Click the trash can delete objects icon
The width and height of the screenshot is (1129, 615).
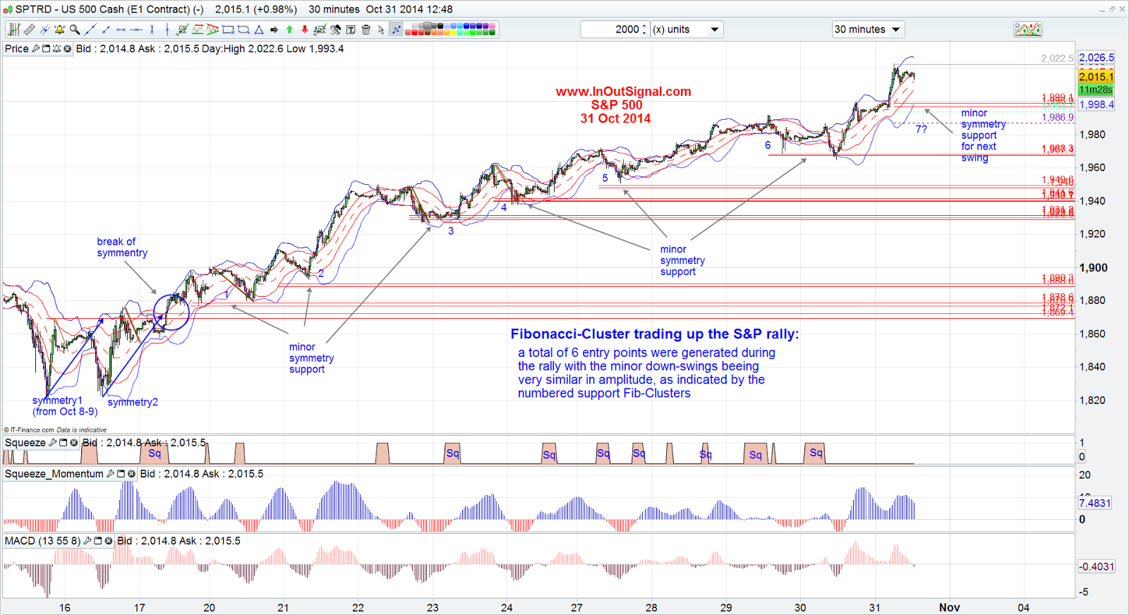pyautogui.click(x=366, y=30)
